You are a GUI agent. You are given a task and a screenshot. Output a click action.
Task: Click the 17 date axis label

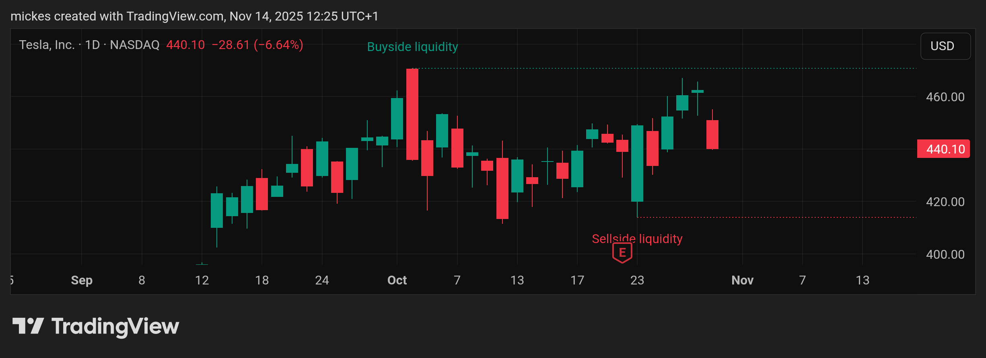click(x=577, y=280)
